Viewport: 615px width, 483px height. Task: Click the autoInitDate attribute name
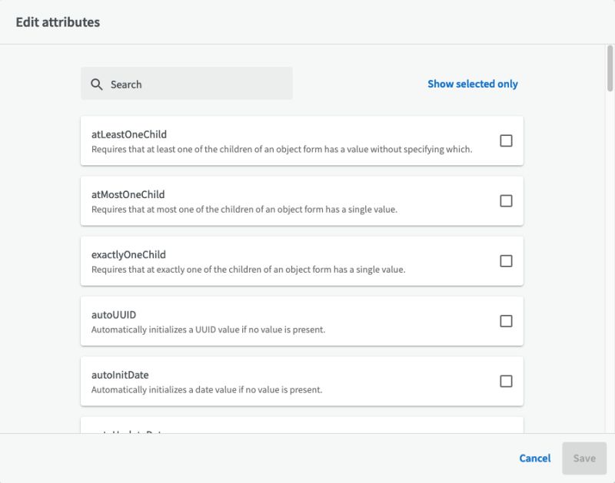pos(120,375)
